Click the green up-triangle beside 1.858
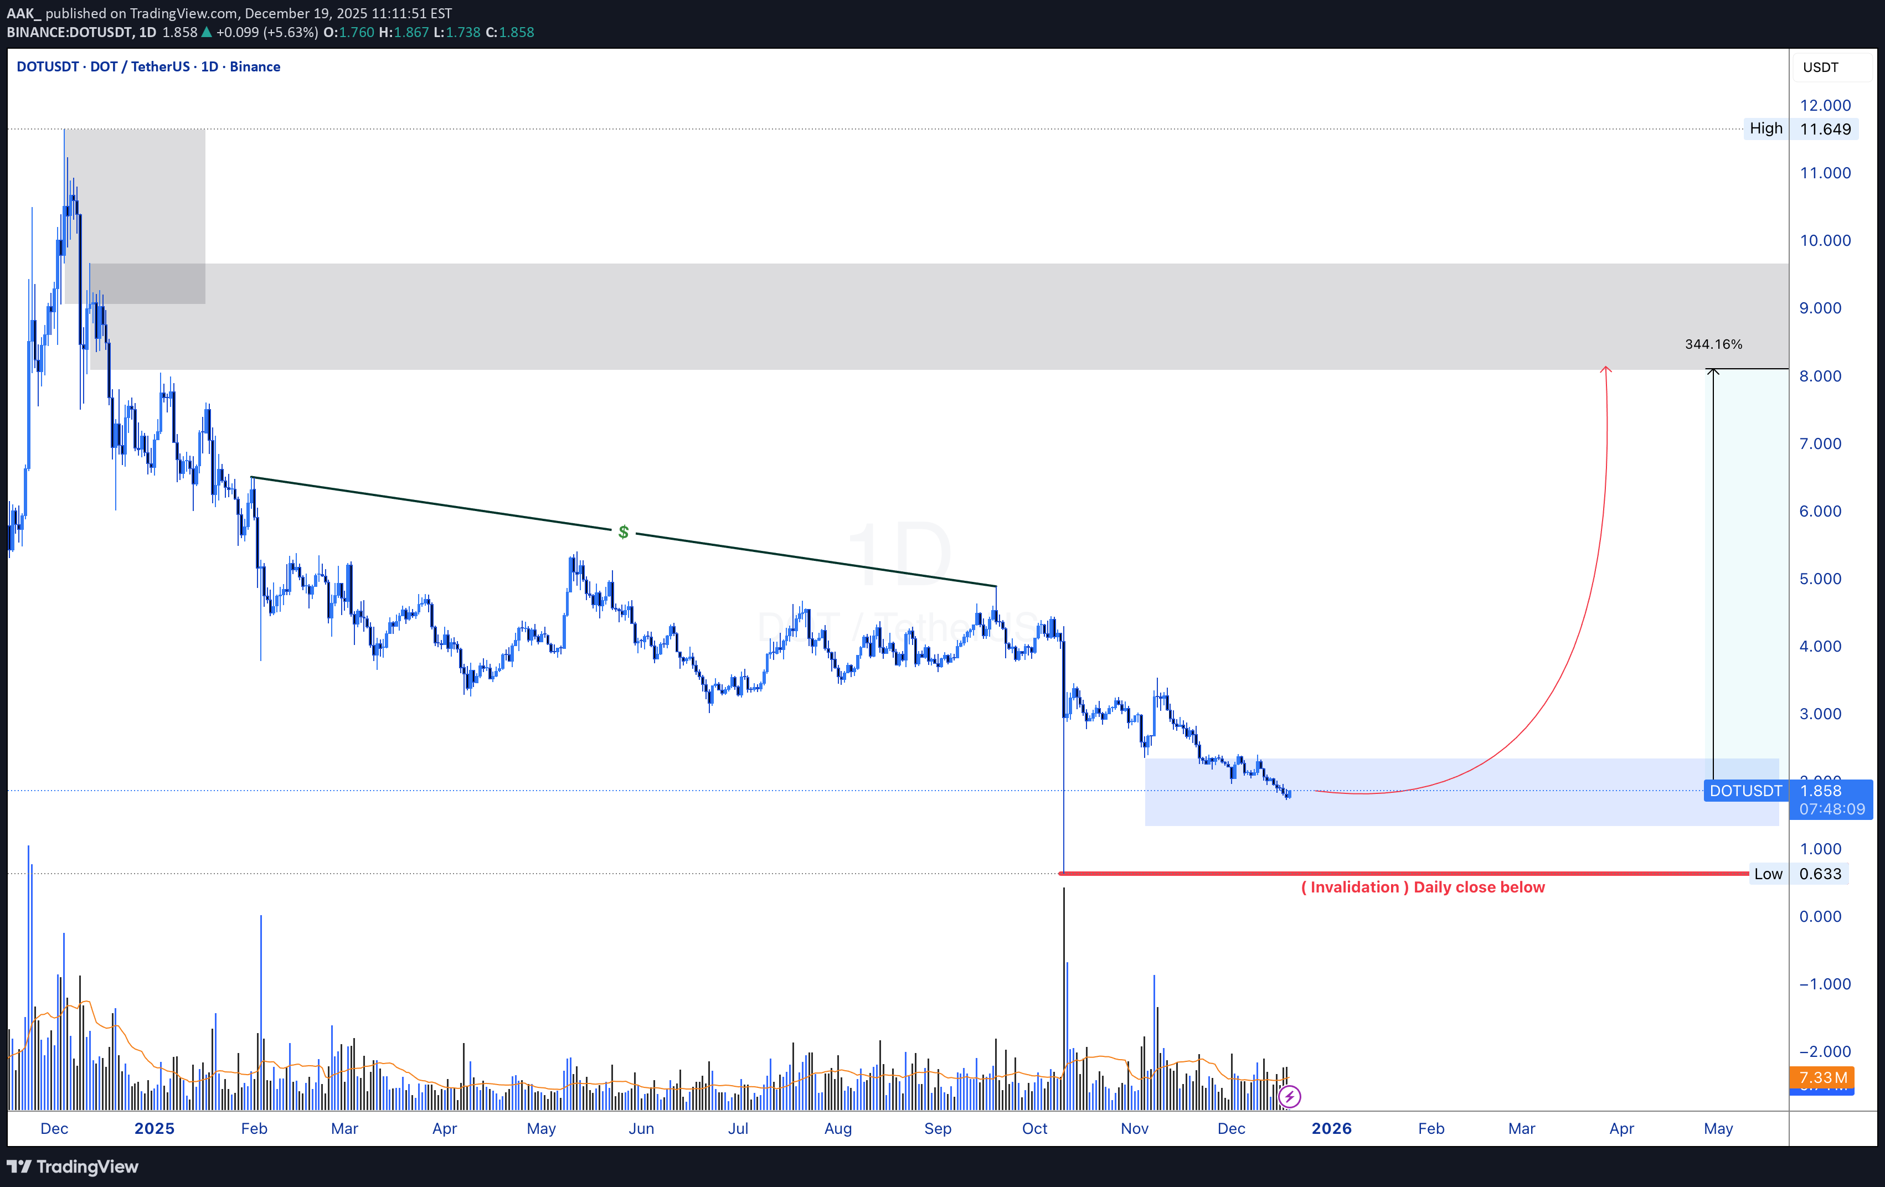Image resolution: width=1885 pixels, height=1187 pixels. click(207, 32)
